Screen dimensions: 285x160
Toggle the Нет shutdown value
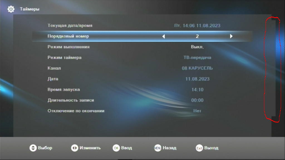[x=197, y=111]
